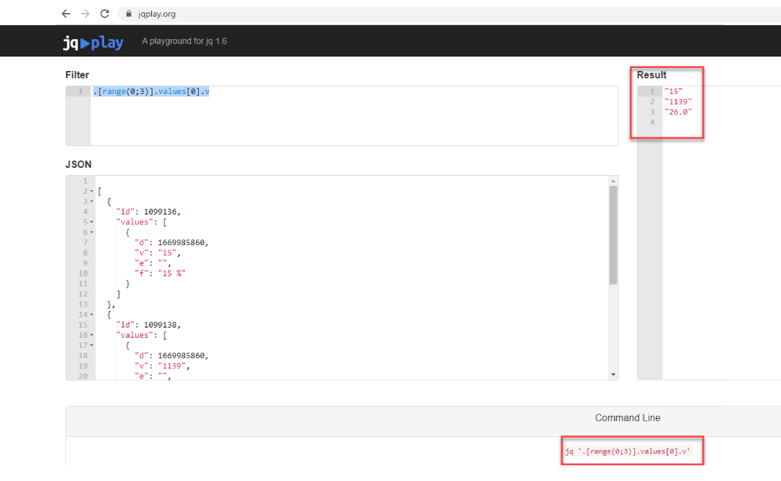Image resolution: width=781 pixels, height=481 pixels.
Task: Click the padlock site info icon
Action: tap(129, 14)
